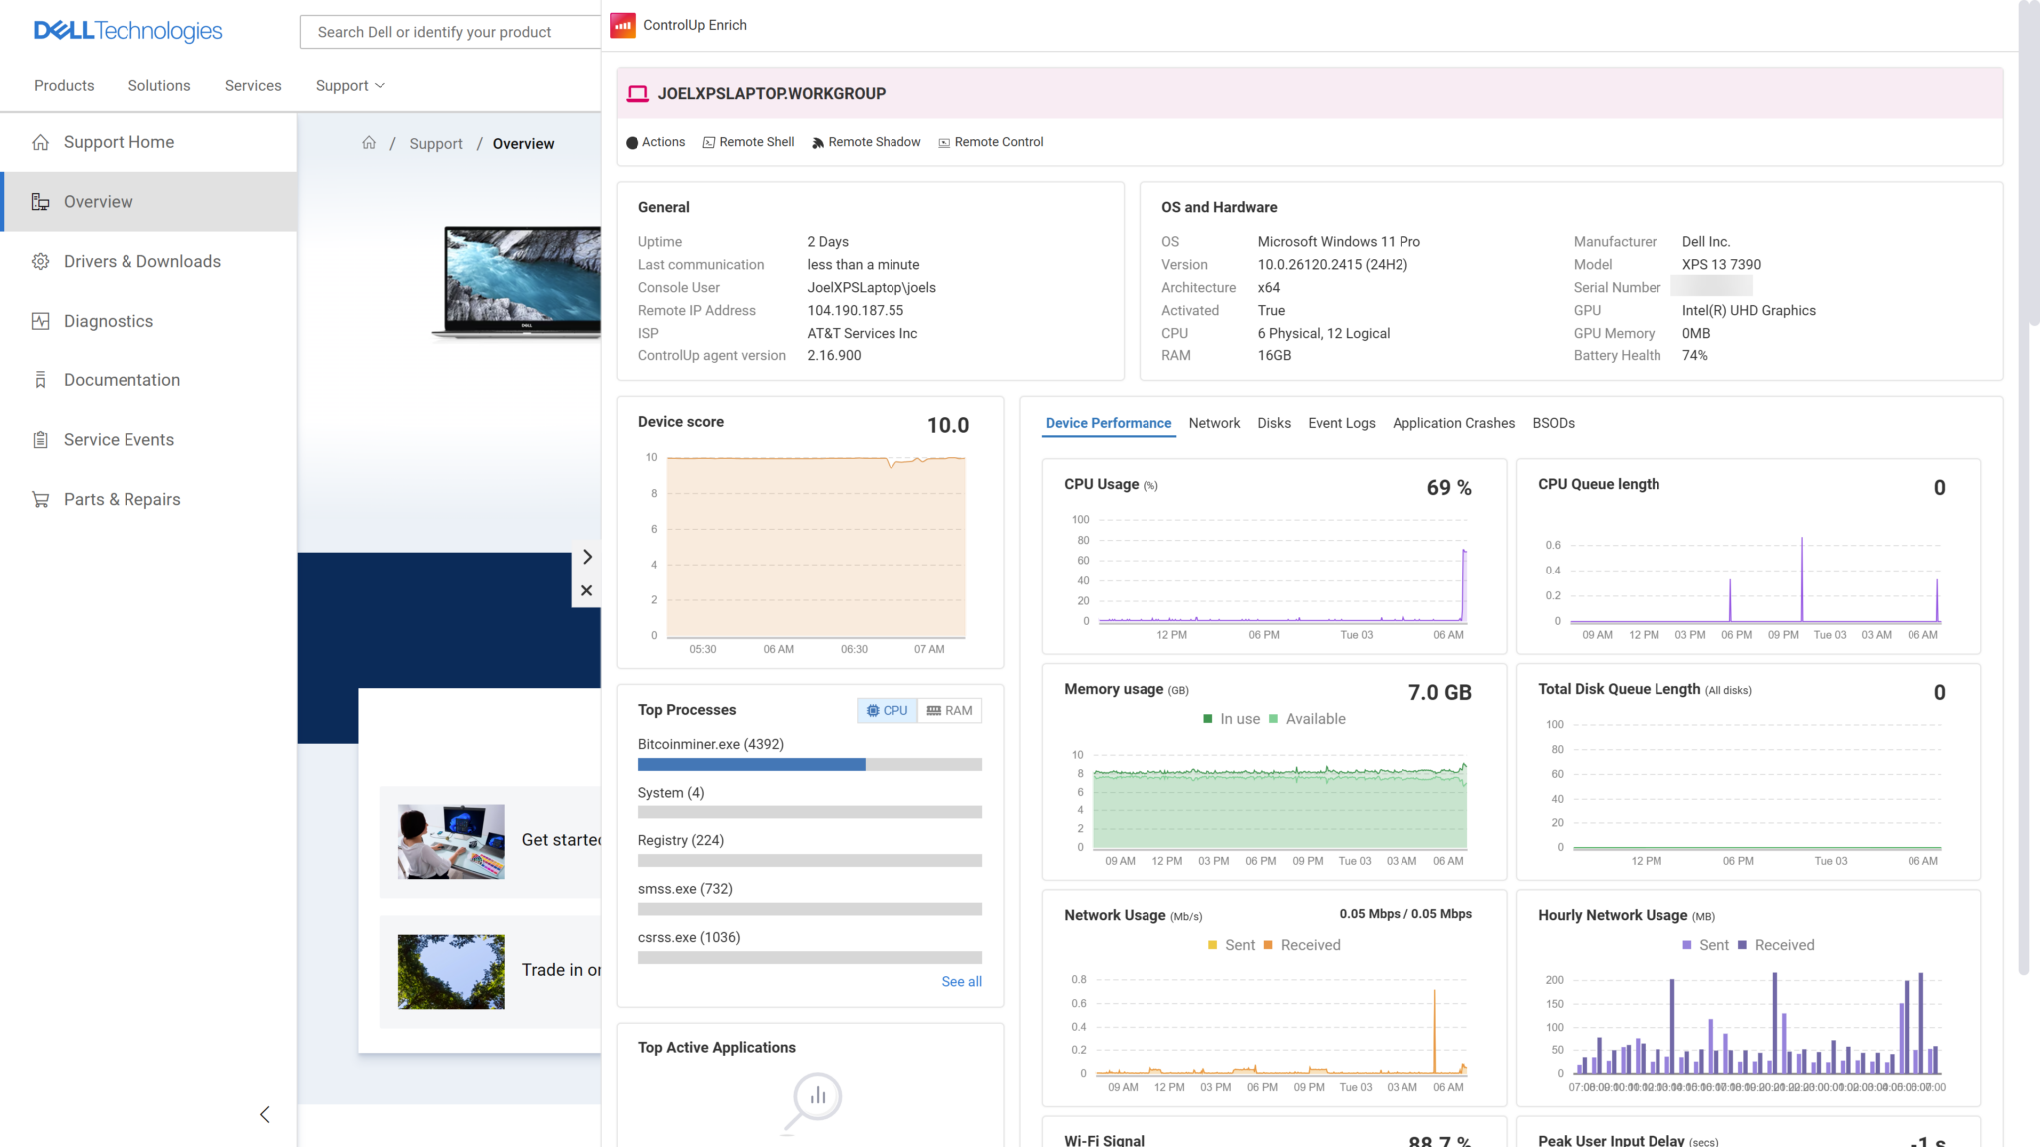Image resolution: width=2040 pixels, height=1147 pixels.
Task: Click the Search Dell product field
Action: pyautogui.click(x=448, y=31)
